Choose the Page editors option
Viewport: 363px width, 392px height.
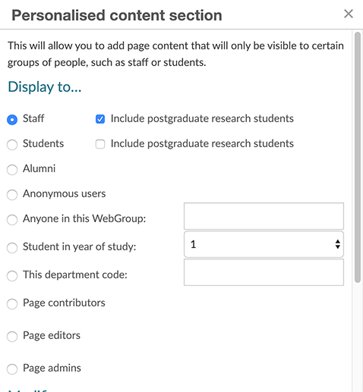12,337
